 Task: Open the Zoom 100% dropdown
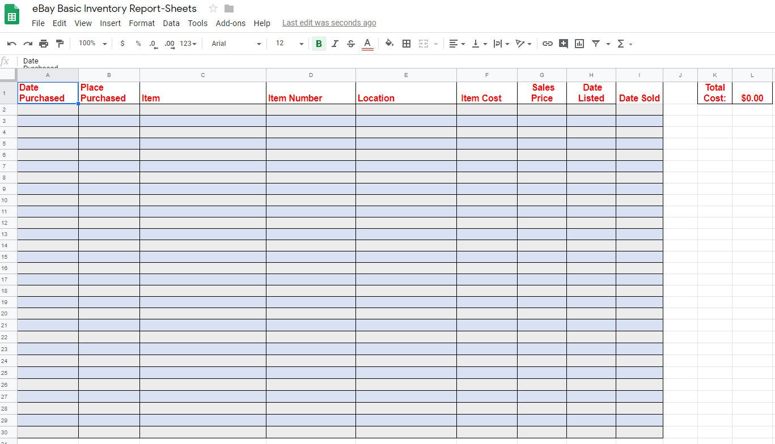(92, 43)
